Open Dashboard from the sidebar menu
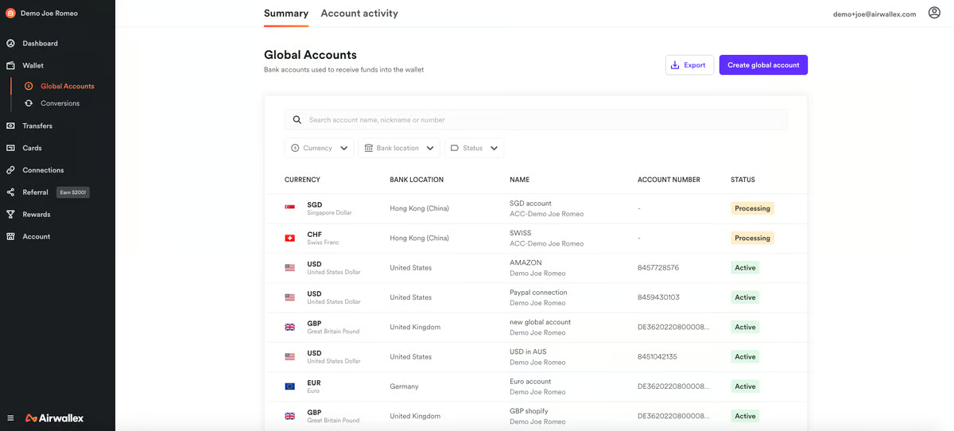 click(x=40, y=43)
